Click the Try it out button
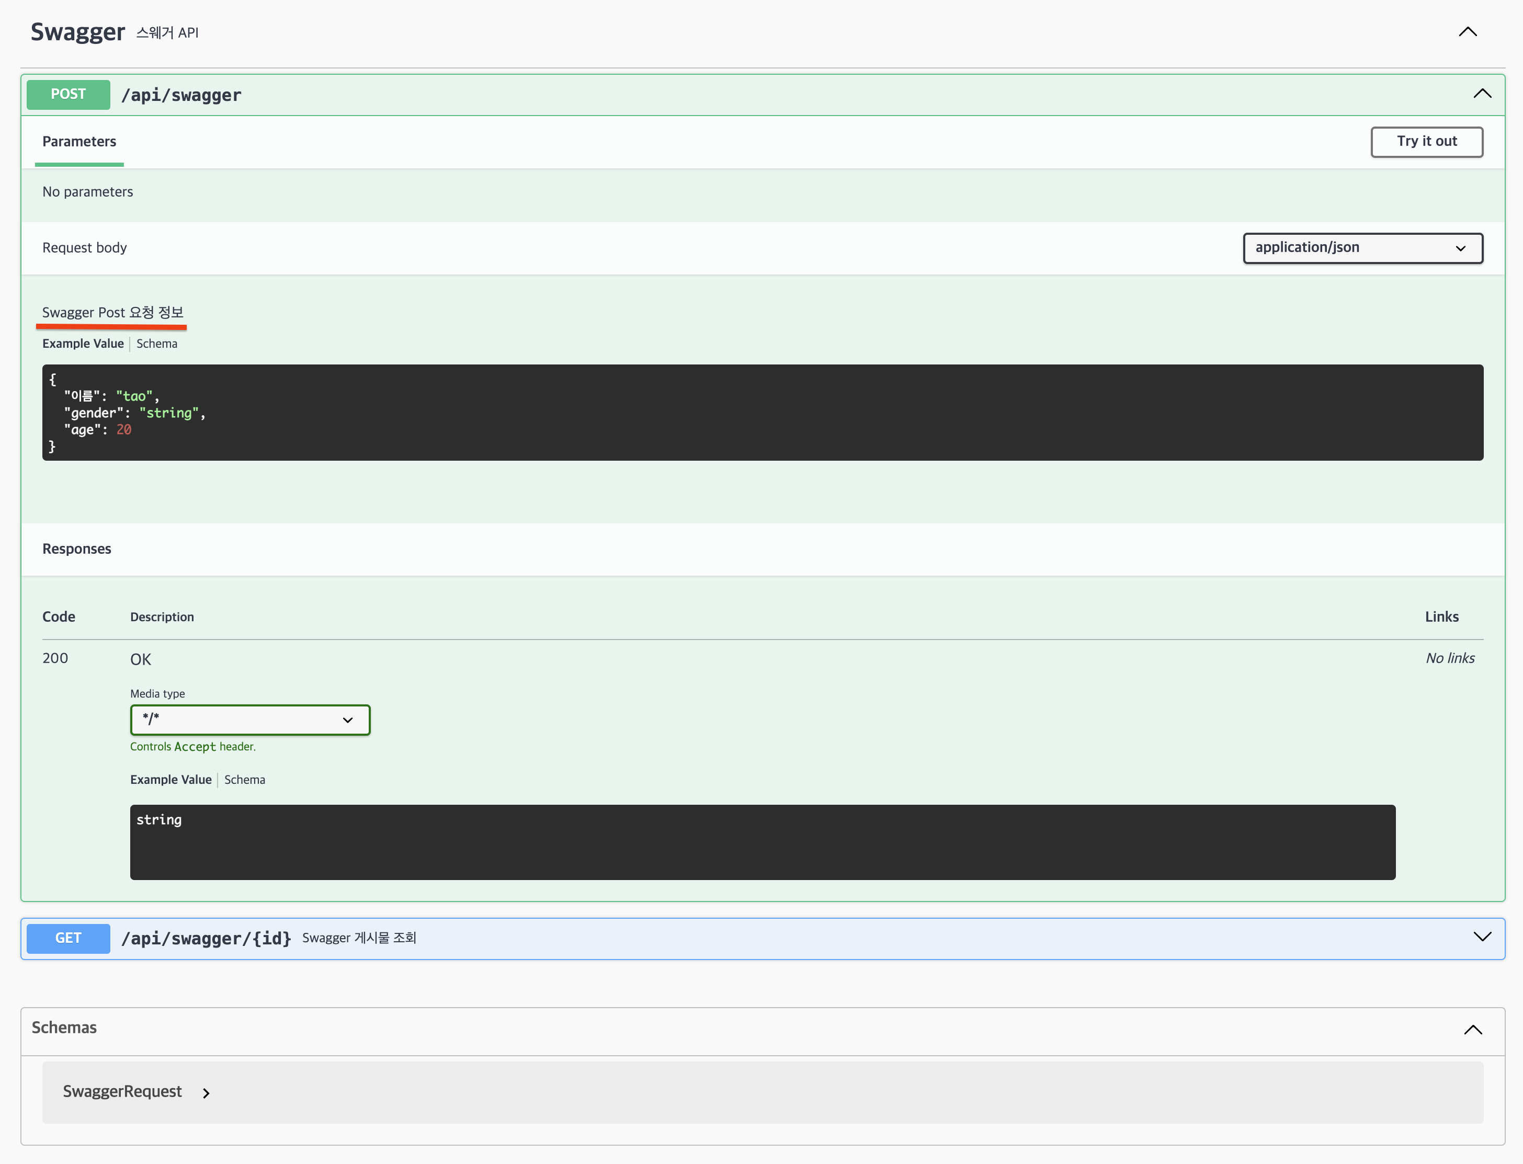1523x1164 pixels. point(1426,141)
